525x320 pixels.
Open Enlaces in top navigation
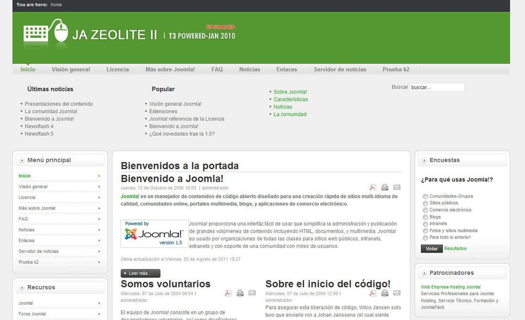[287, 69]
